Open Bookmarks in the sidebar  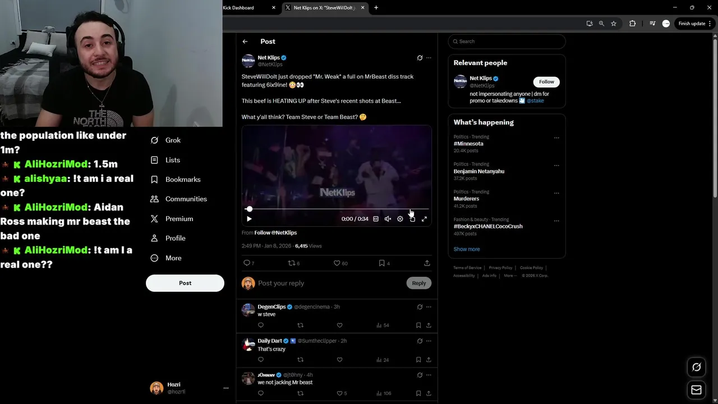coord(176,180)
